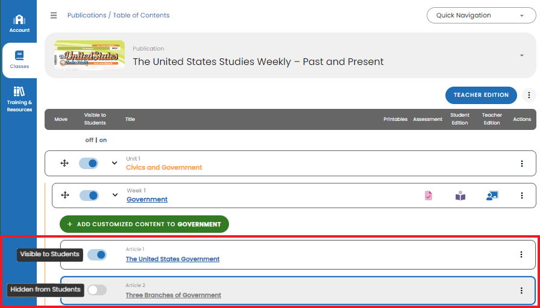Click the Visible to Students column header
This screenshot has height=308, width=540.
tap(95, 119)
